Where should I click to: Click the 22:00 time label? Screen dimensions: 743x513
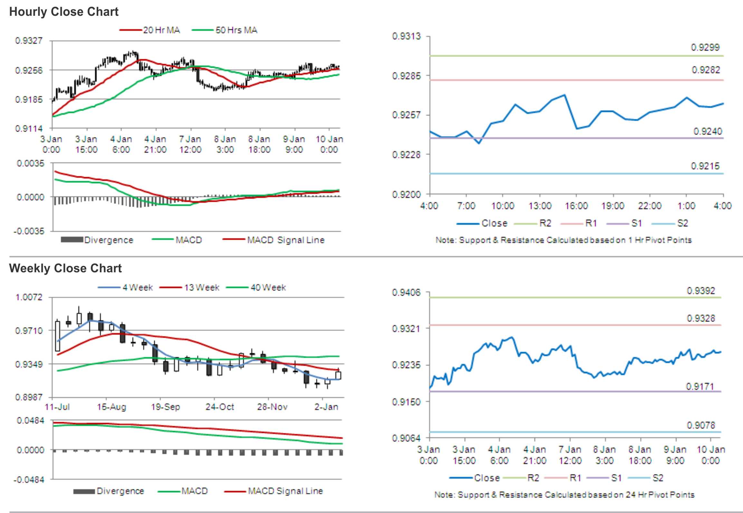[x=650, y=206]
